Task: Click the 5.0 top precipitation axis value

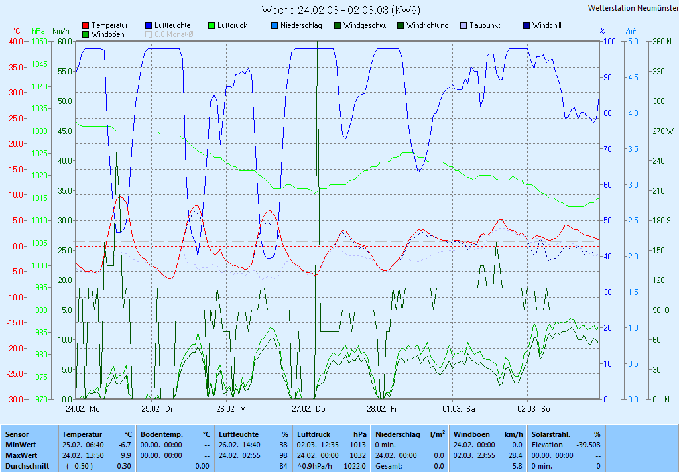Action: (633, 42)
